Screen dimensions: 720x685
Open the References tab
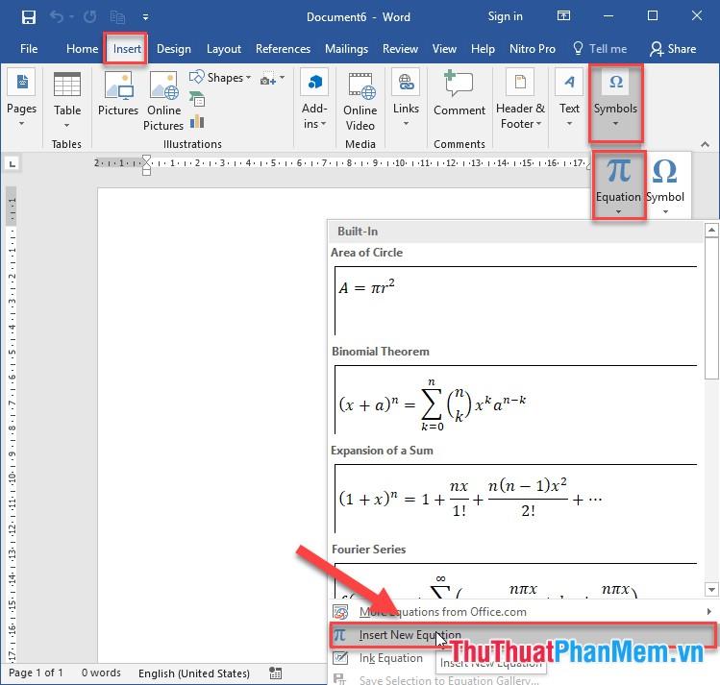tap(283, 49)
